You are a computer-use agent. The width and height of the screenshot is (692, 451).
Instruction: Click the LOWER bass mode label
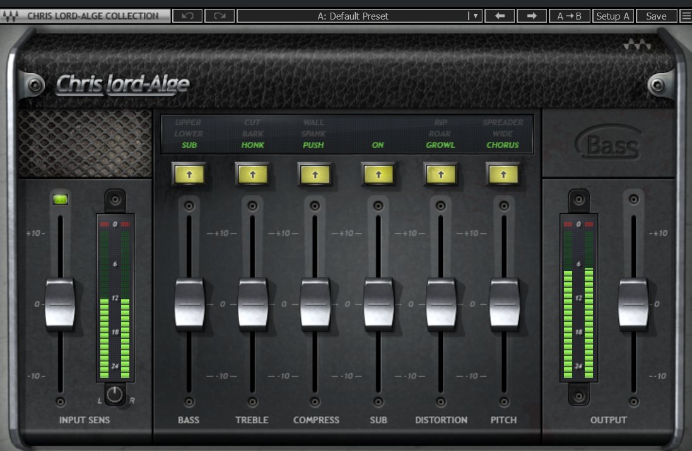189,133
